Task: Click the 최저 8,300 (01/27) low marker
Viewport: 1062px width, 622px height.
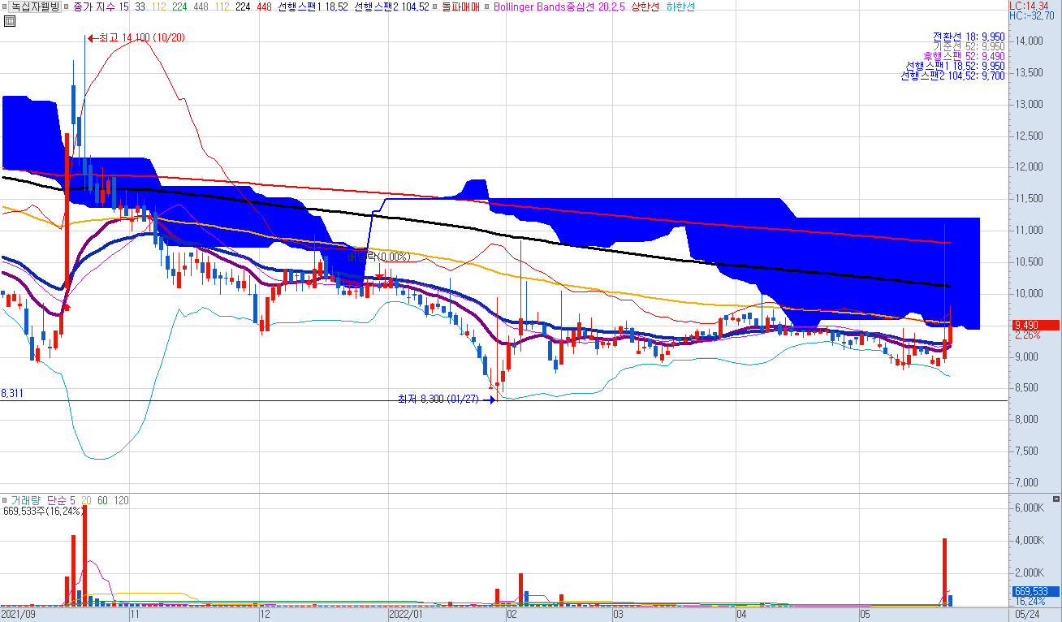Action: pyautogui.click(x=447, y=399)
